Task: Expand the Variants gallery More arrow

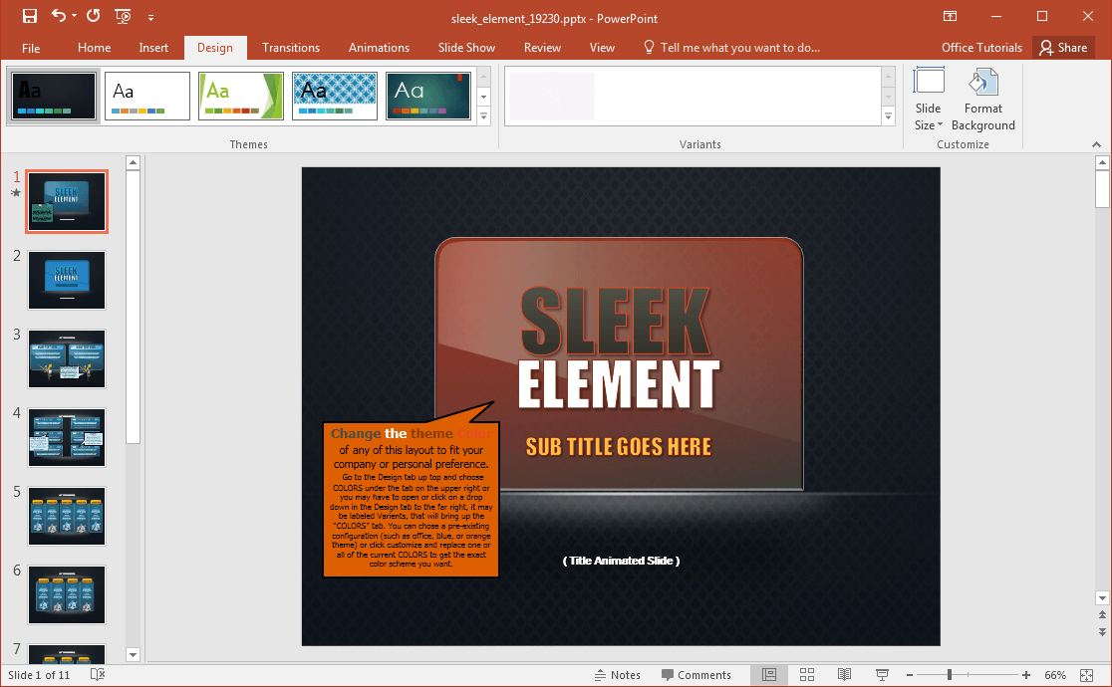Action: (888, 116)
